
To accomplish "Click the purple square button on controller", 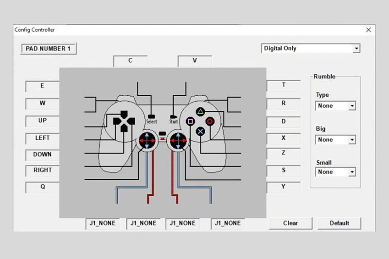I will pyautogui.click(x=191, y=121).
